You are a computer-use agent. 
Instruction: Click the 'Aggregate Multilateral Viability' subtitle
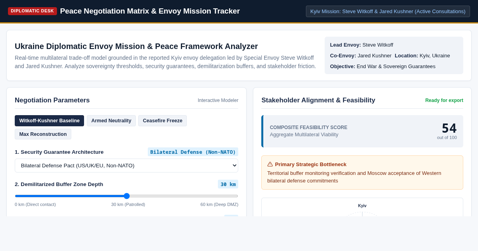click(x=304, y=134)
